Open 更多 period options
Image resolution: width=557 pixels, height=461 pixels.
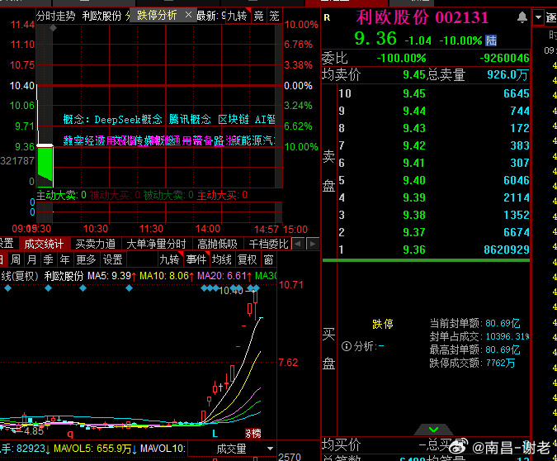coord(86,259)
